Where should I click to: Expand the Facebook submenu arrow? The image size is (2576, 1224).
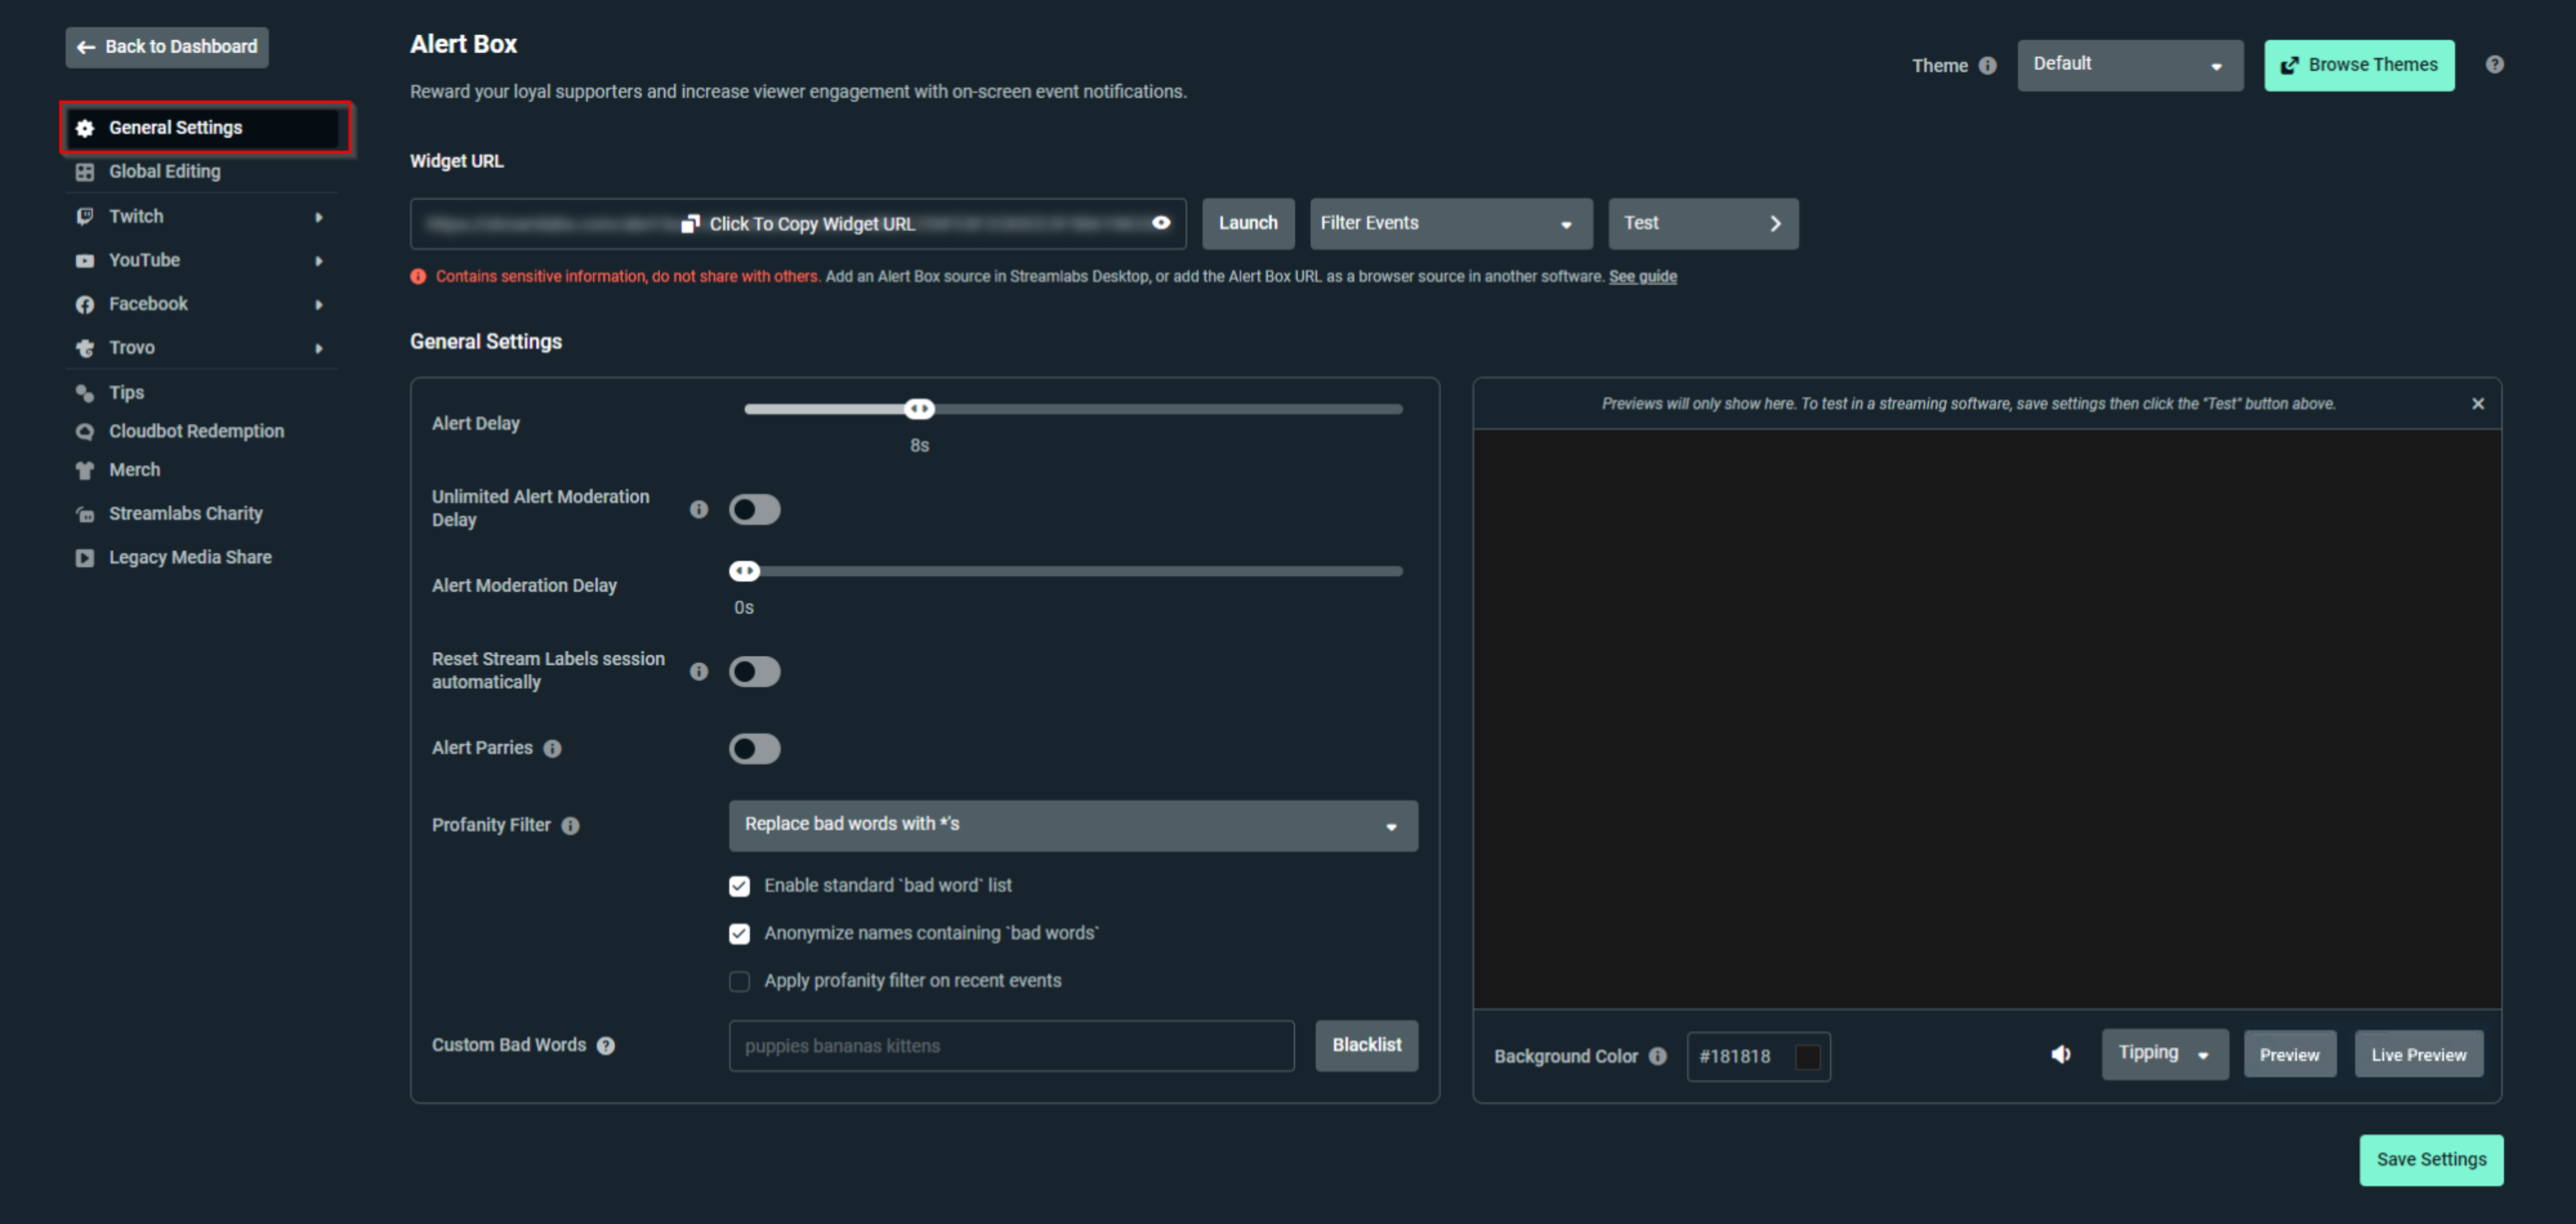319,305
